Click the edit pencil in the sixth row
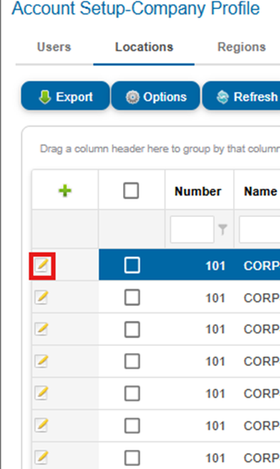The image size is (280, 469). pos(41,426)
